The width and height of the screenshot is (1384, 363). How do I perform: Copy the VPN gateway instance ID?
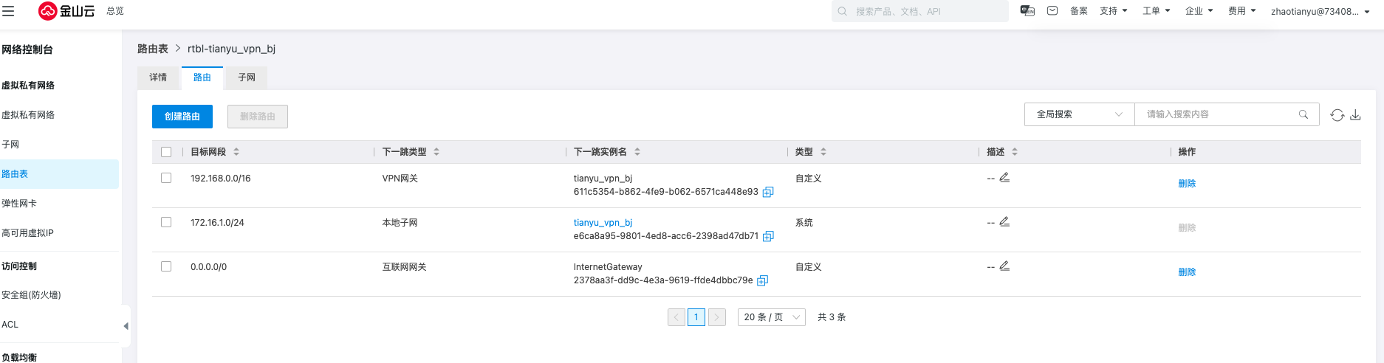[768, 193]
